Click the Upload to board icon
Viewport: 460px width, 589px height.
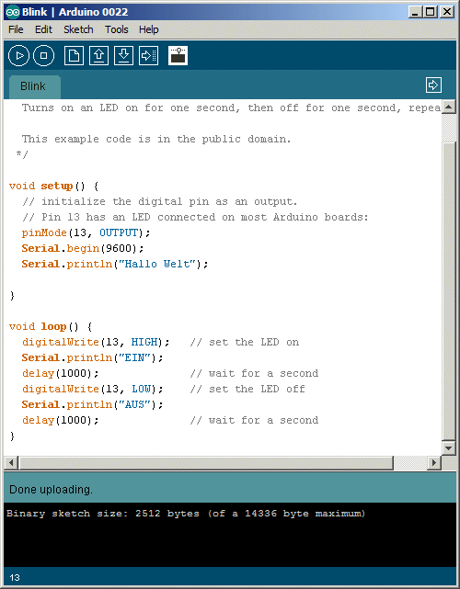point(148,56)
